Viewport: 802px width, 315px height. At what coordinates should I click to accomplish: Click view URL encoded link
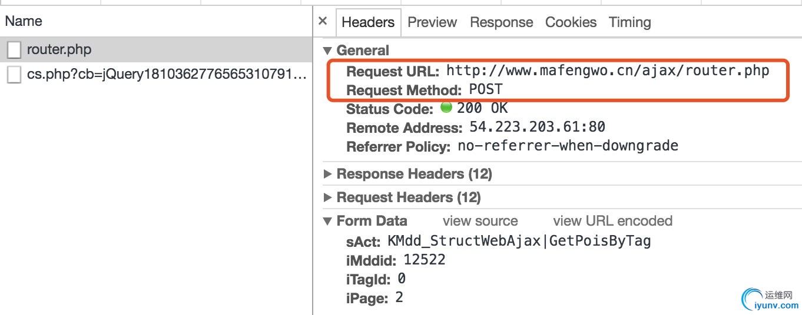[612, 221]
